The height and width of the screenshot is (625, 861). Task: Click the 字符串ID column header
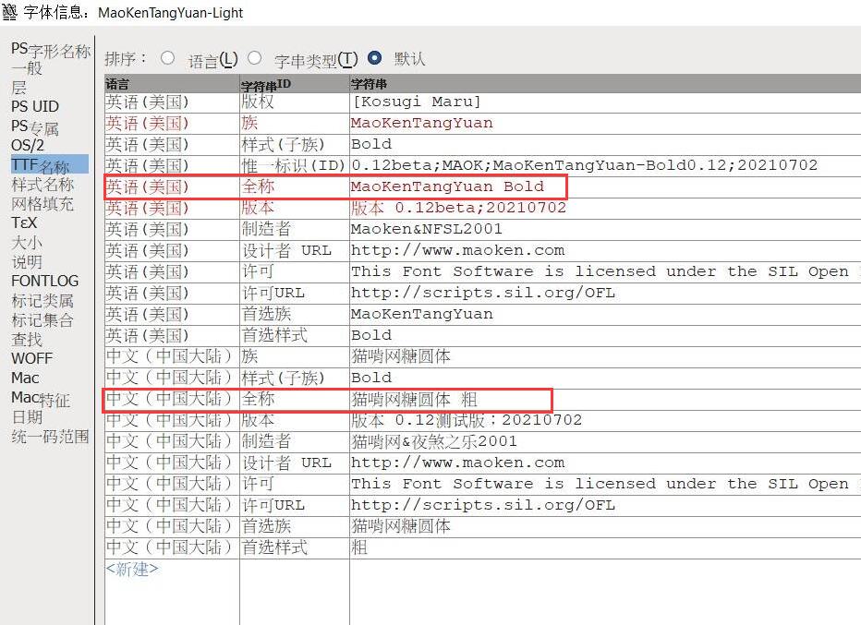[x=295, y=83]
